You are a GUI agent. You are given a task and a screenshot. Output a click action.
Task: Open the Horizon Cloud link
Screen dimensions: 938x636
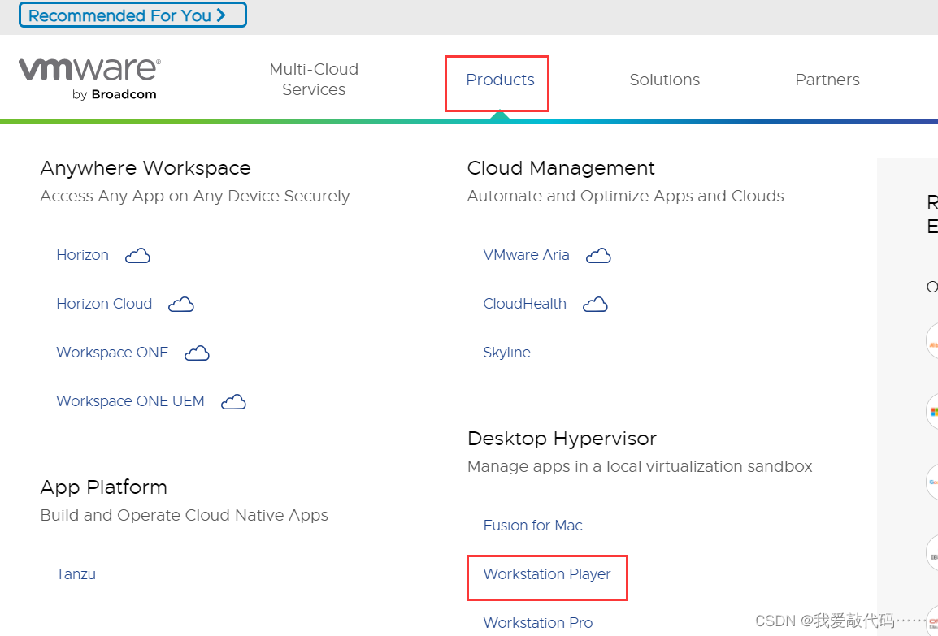tap(104, 304)
